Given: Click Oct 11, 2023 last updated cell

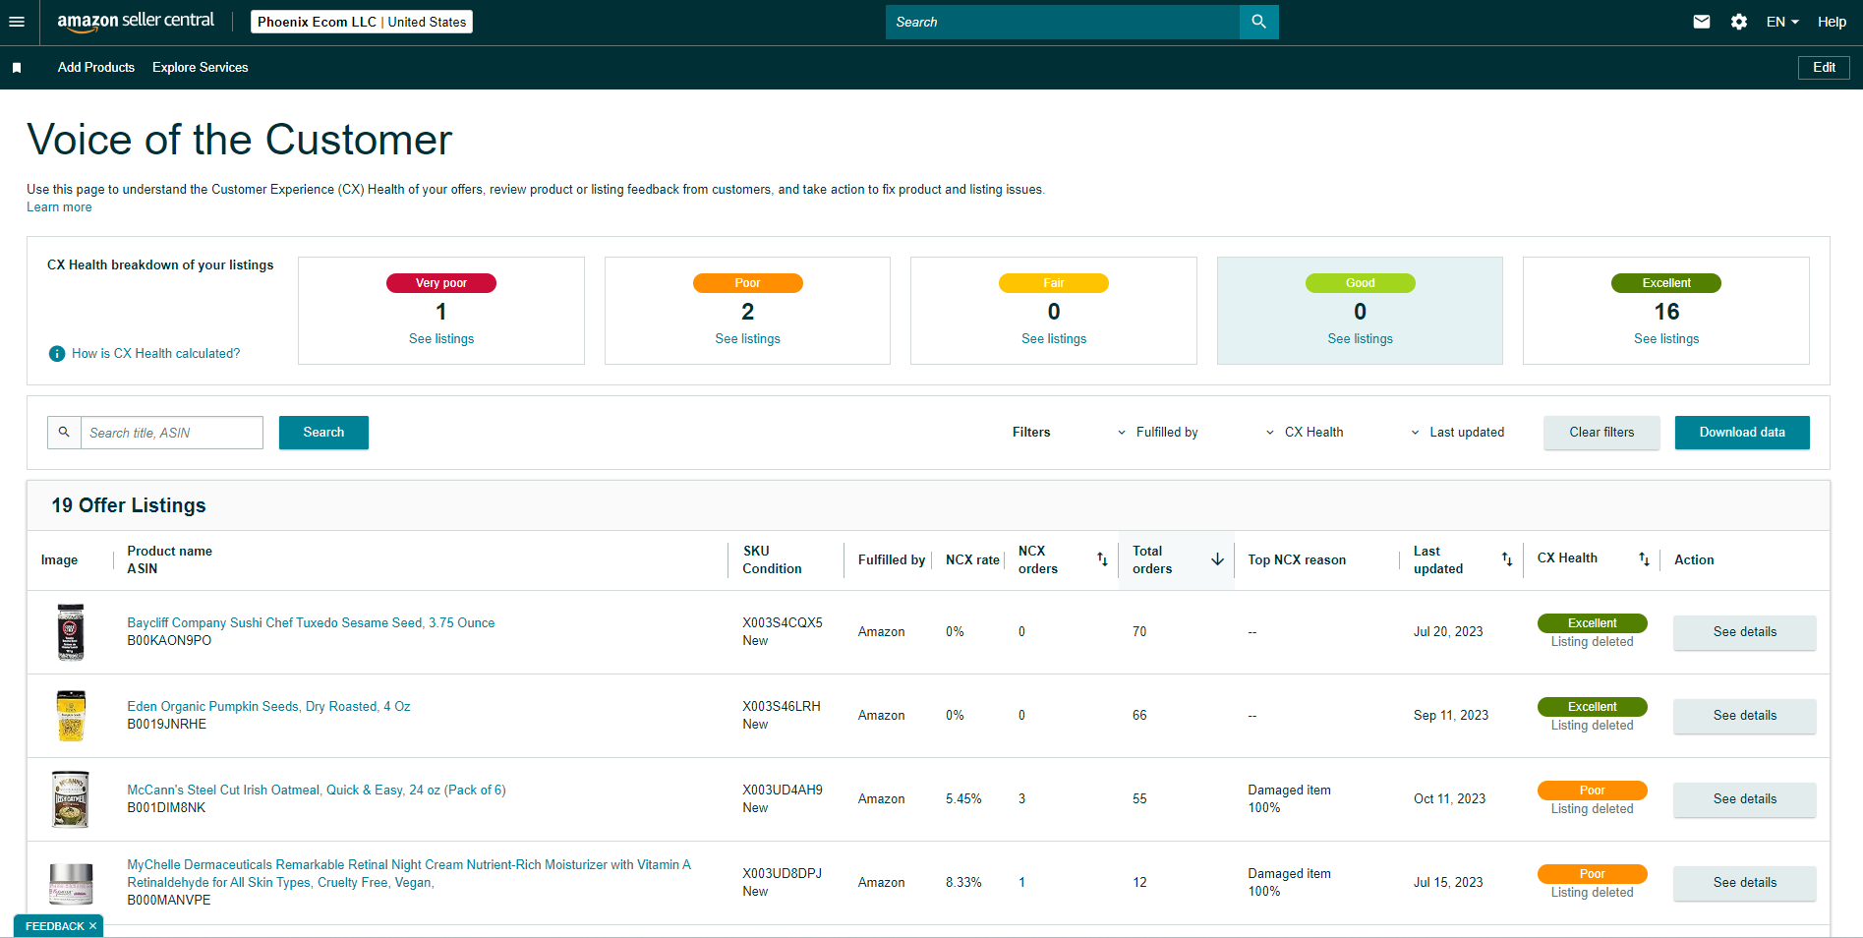Looking at the screenshot, I should 1449,799.
